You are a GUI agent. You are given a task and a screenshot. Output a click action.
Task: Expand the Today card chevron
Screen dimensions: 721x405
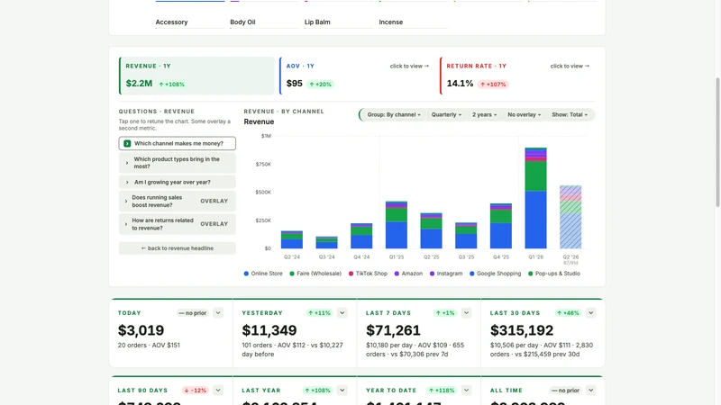point(218,313)
